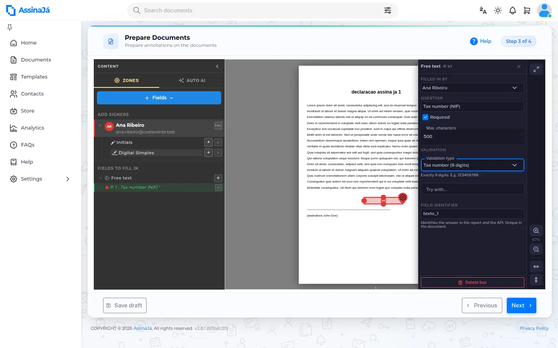Collapse the Free text group
This screenshot has height=348, width=558.
coord(100,178)
